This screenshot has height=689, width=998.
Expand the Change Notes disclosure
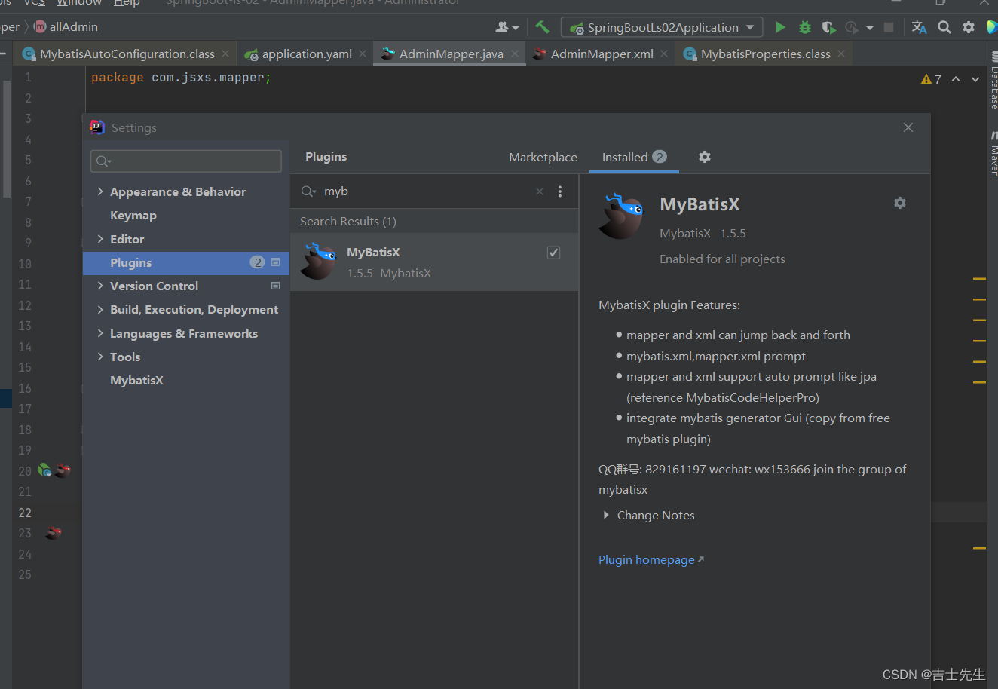(x=606, y=516)
